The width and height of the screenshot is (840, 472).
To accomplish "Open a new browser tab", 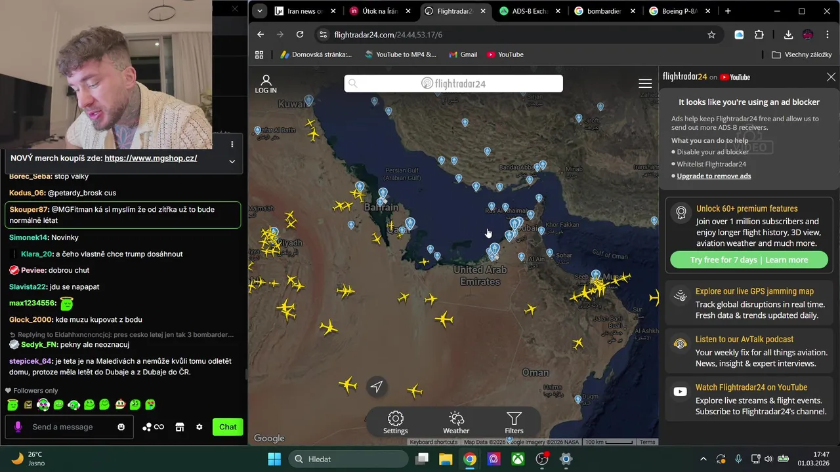I will point(728,11).
